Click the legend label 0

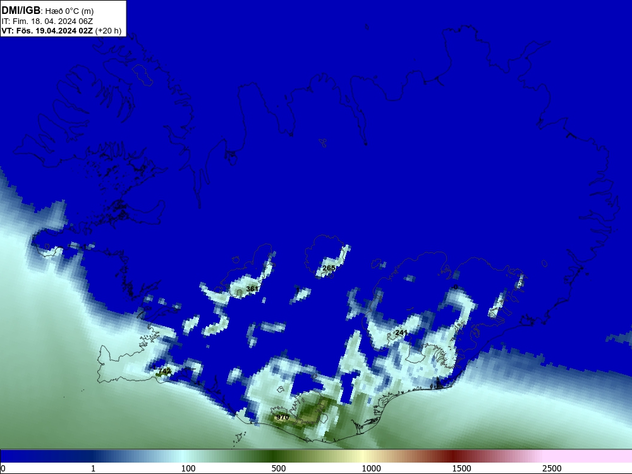coord(3,468)
